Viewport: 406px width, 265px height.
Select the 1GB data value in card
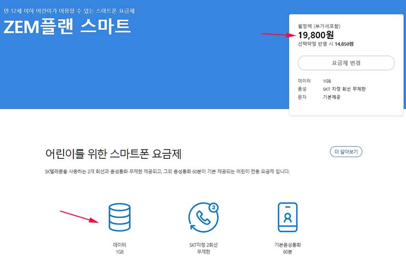(327, 81)
